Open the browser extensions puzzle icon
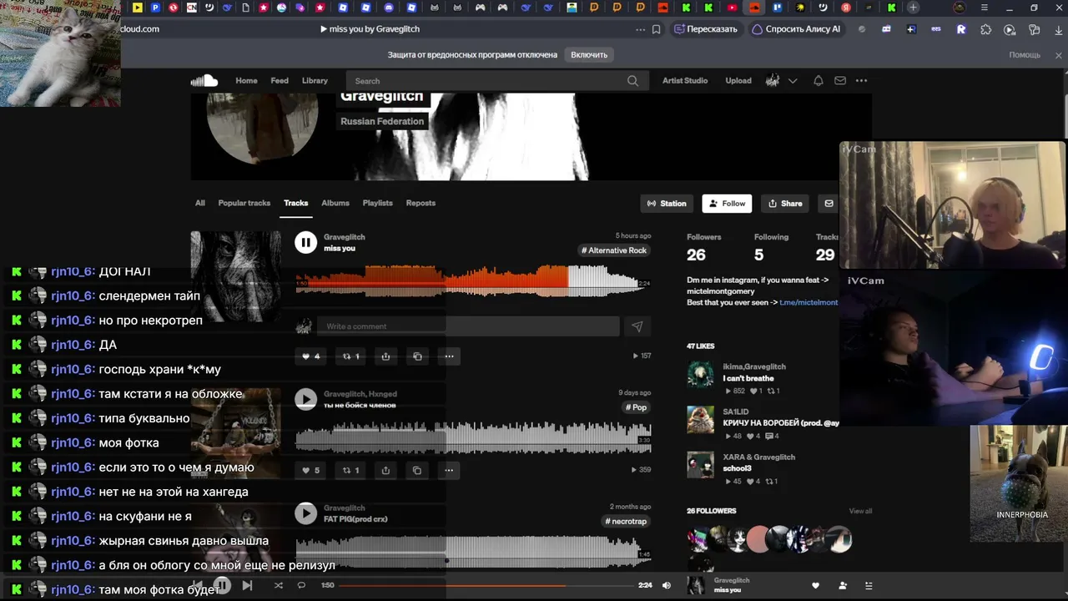 [986, 29]
